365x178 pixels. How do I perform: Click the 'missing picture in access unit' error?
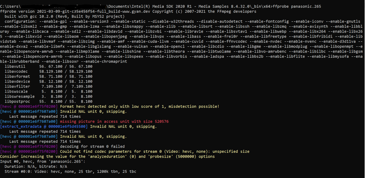pos(114,121)
